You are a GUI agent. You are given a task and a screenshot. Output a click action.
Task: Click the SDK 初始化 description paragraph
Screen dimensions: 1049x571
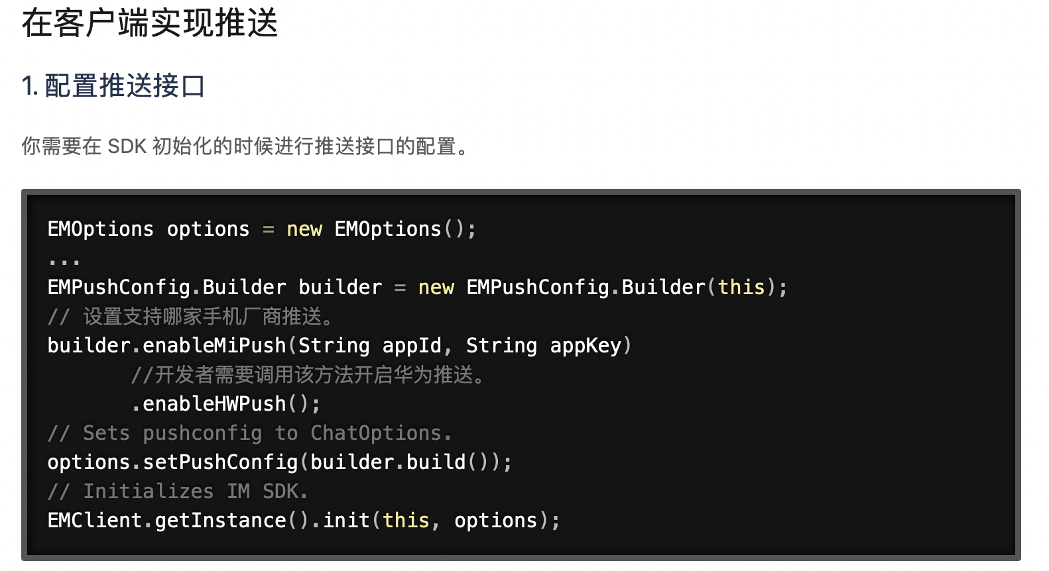click(x=245, y=146)
